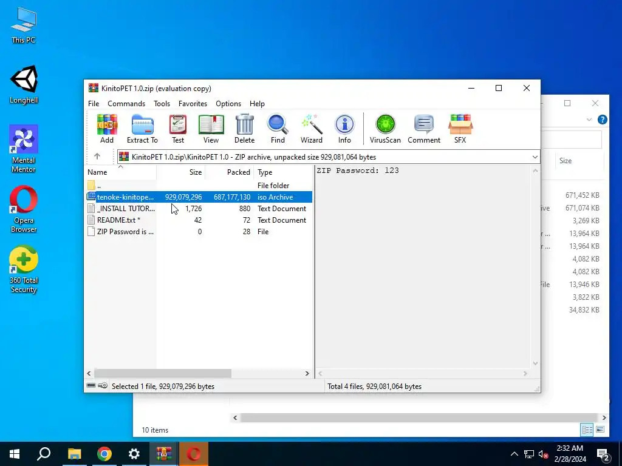Click the WinRAR icon in address bar
Image resolution: width=622 pixels, height=466 pixels.
point(124,157)
